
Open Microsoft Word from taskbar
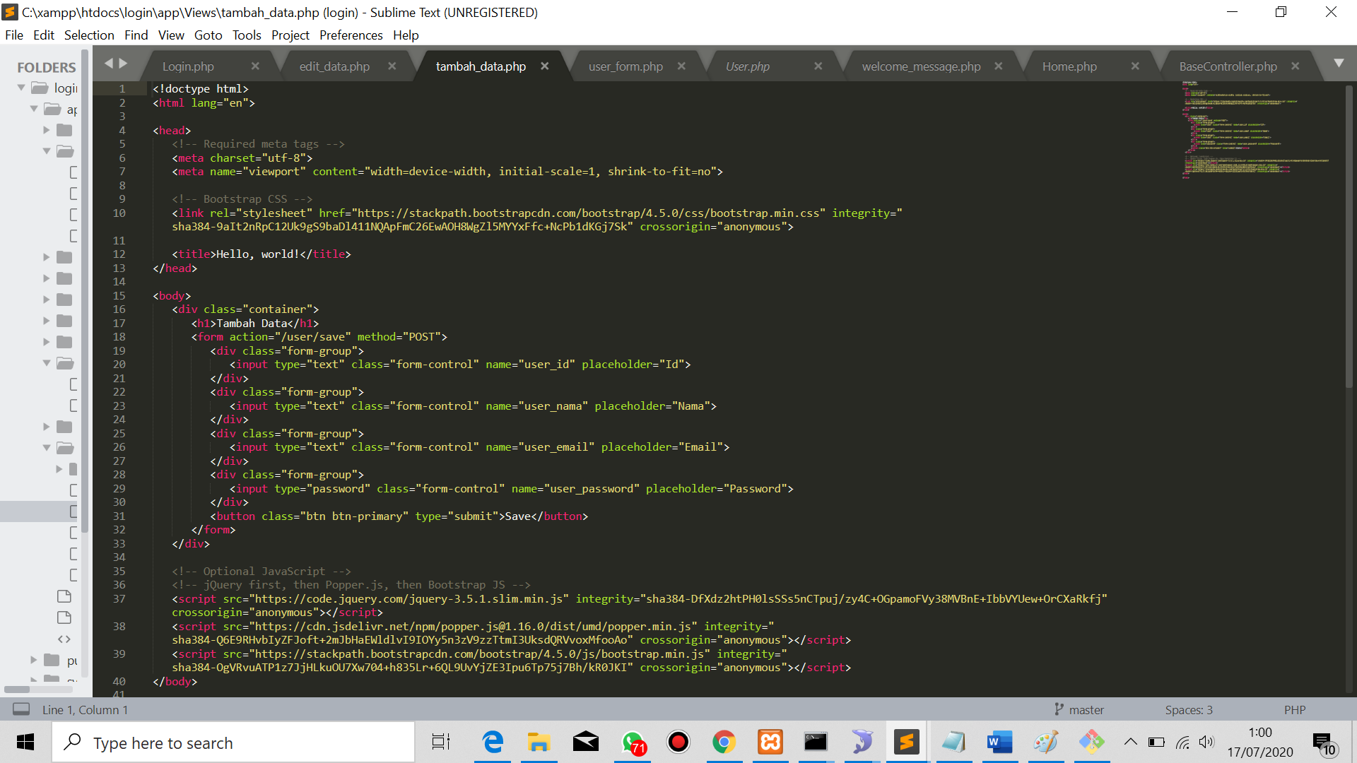click(x=999, y=743)
